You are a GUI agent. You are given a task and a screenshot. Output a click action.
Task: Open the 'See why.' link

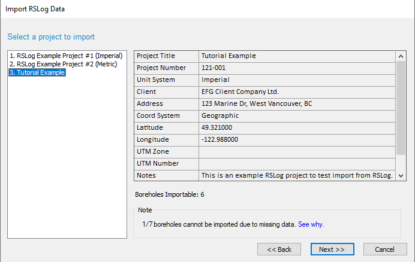point(311,224)
